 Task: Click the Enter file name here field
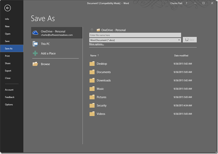click(135, 35)
